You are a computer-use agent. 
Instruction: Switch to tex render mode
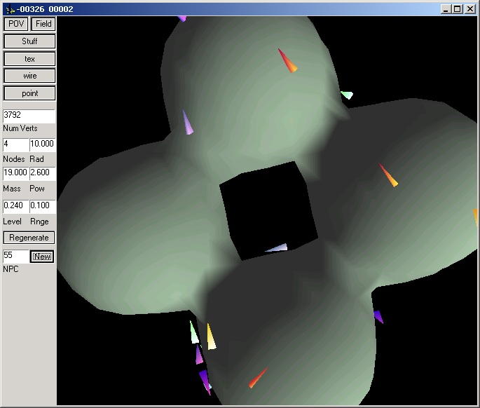click(29, 59)
